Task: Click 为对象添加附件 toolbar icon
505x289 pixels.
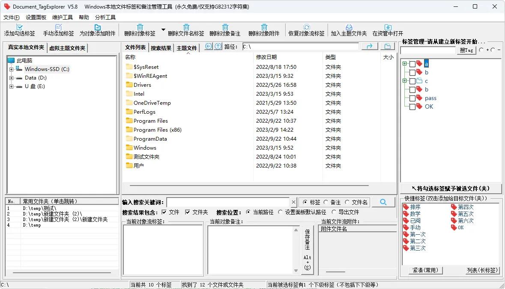Action: tap(97, 27)
